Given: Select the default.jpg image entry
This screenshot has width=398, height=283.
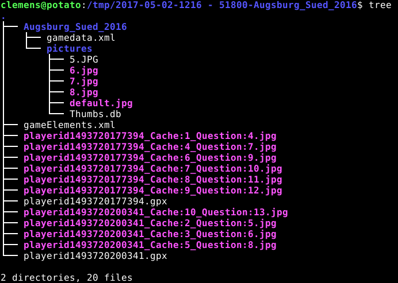Looking at the screenshot, I should (101, 103).
